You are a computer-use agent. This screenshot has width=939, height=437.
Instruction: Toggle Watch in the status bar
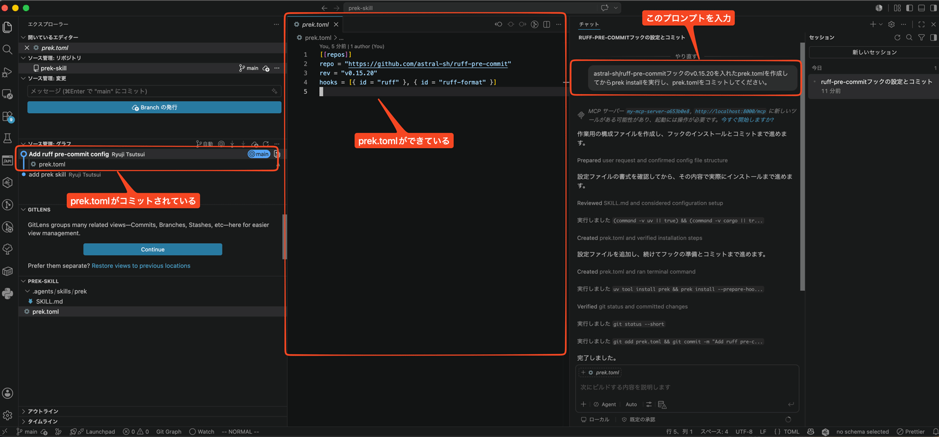coord(201,432)
